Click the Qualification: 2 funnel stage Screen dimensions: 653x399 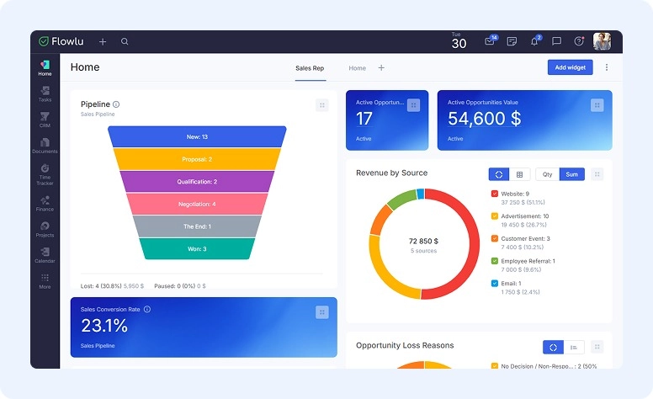pyautogui.click(x=197, y=182)
